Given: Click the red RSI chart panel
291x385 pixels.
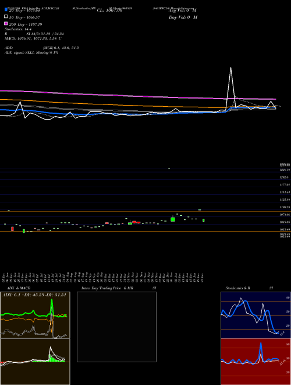Looking at the screenshot, I should [255, 362].
